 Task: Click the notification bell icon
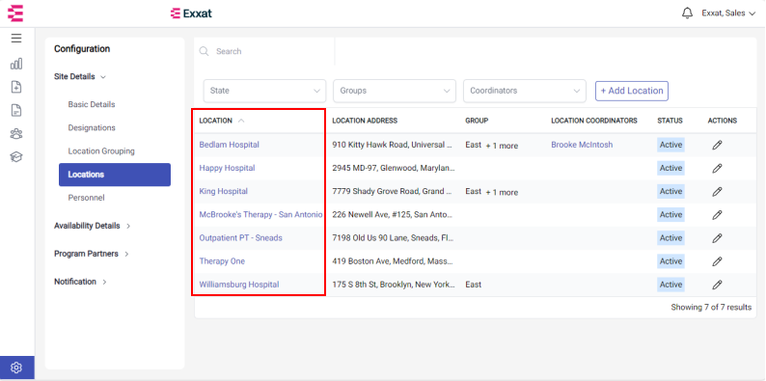[687, 14]
